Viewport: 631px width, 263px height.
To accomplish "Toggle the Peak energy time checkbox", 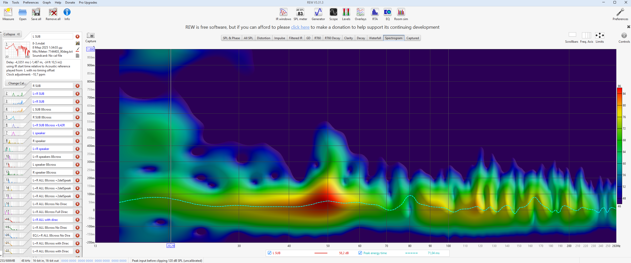I will pos(360,253).
